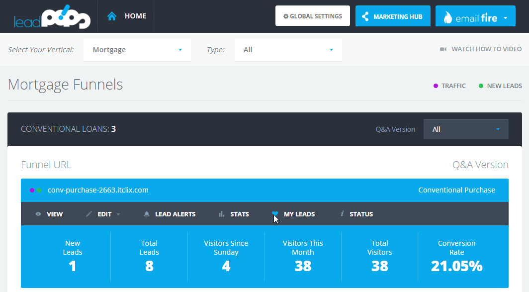Click the green NEW LEADS legend dot
Viewport: 529px width, 292px height.
click(481, 86)
